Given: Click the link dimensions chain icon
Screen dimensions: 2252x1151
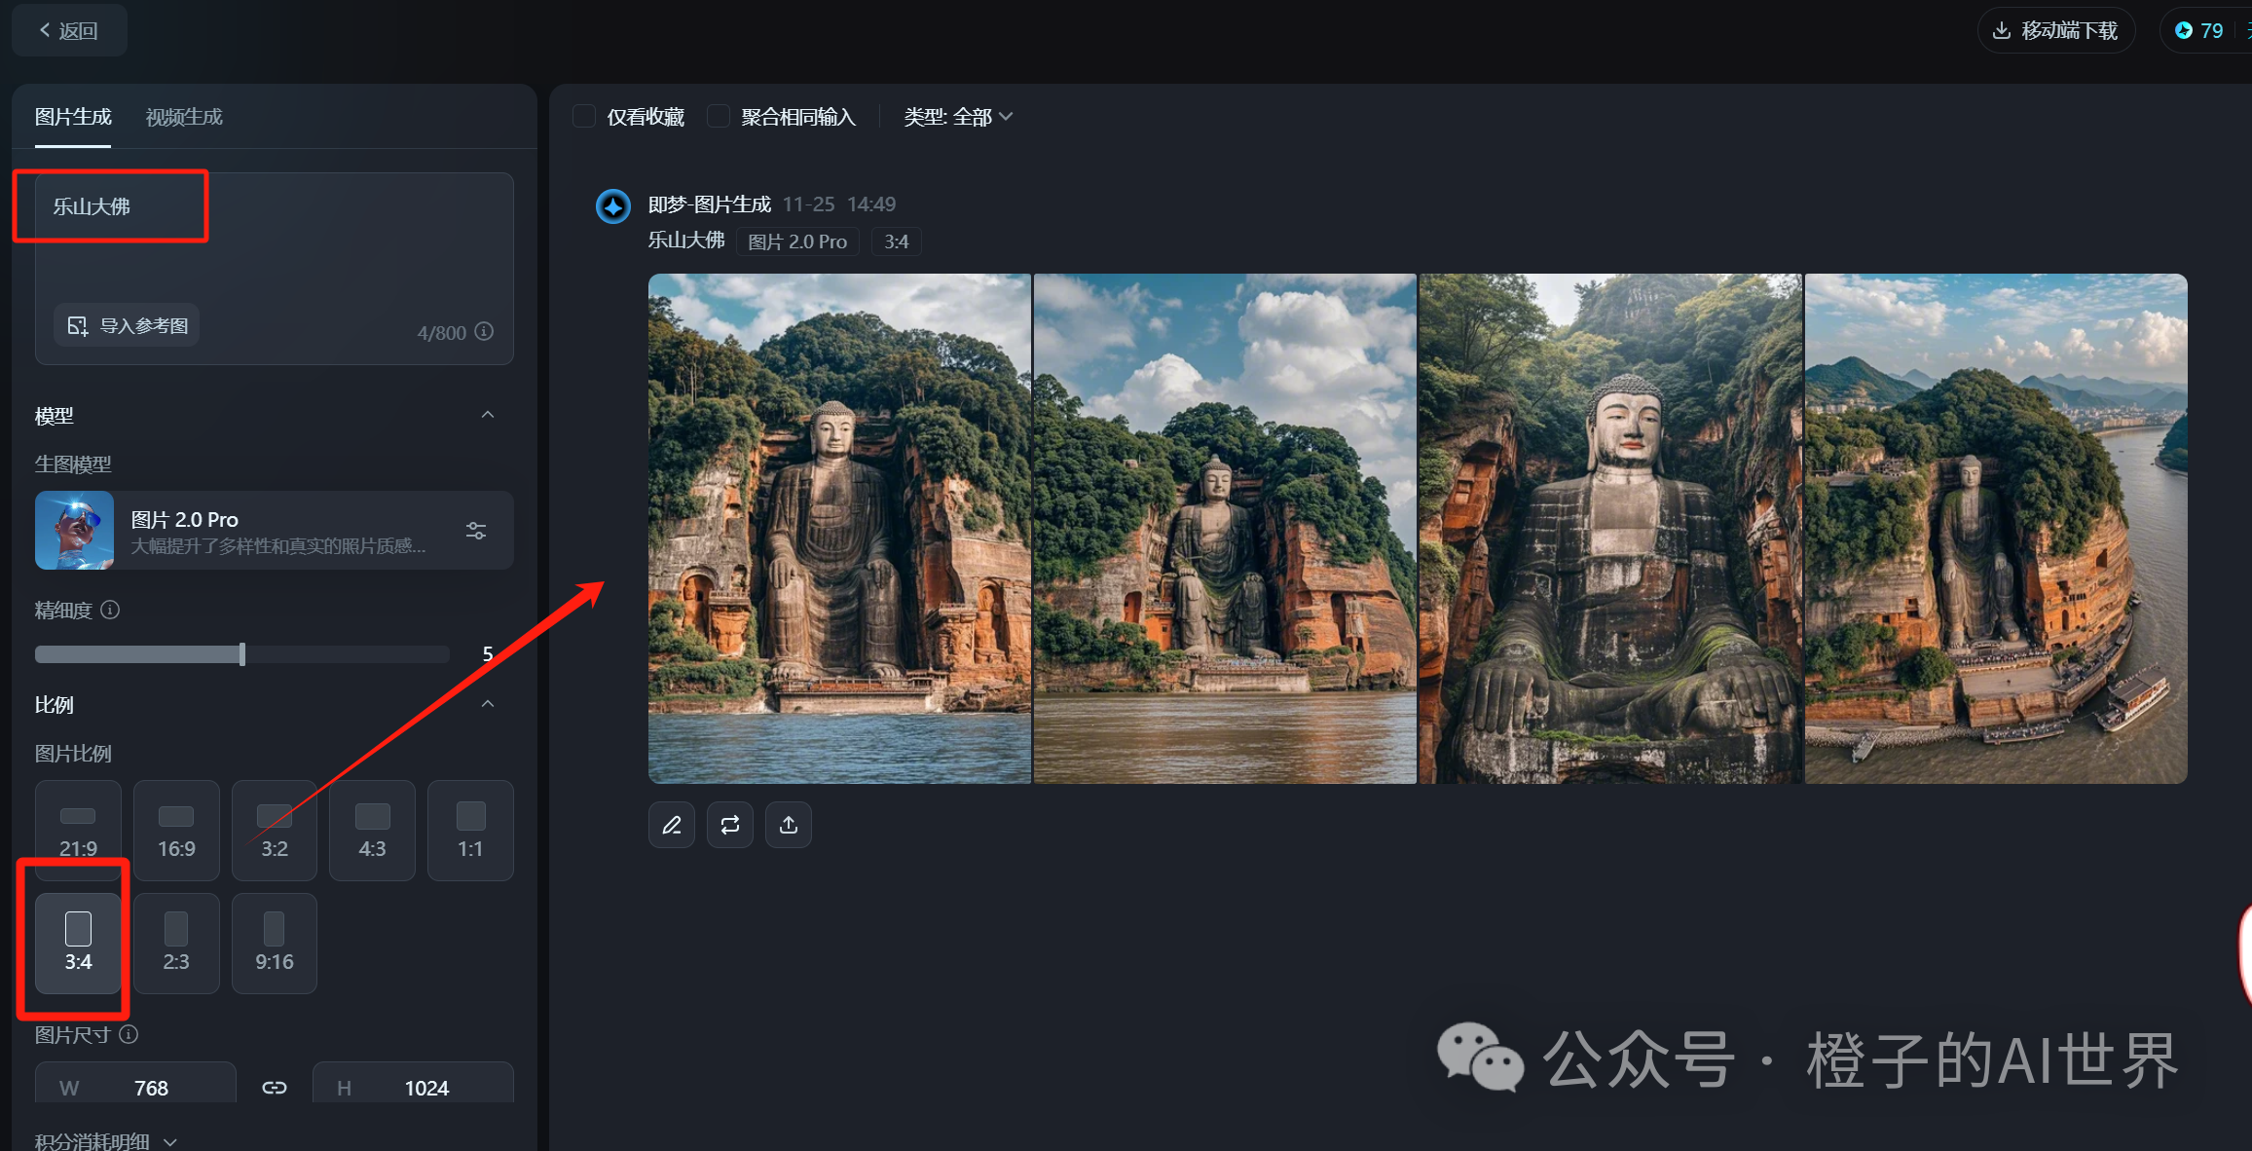Looking at the screenshot, I should pos(275,1088).
